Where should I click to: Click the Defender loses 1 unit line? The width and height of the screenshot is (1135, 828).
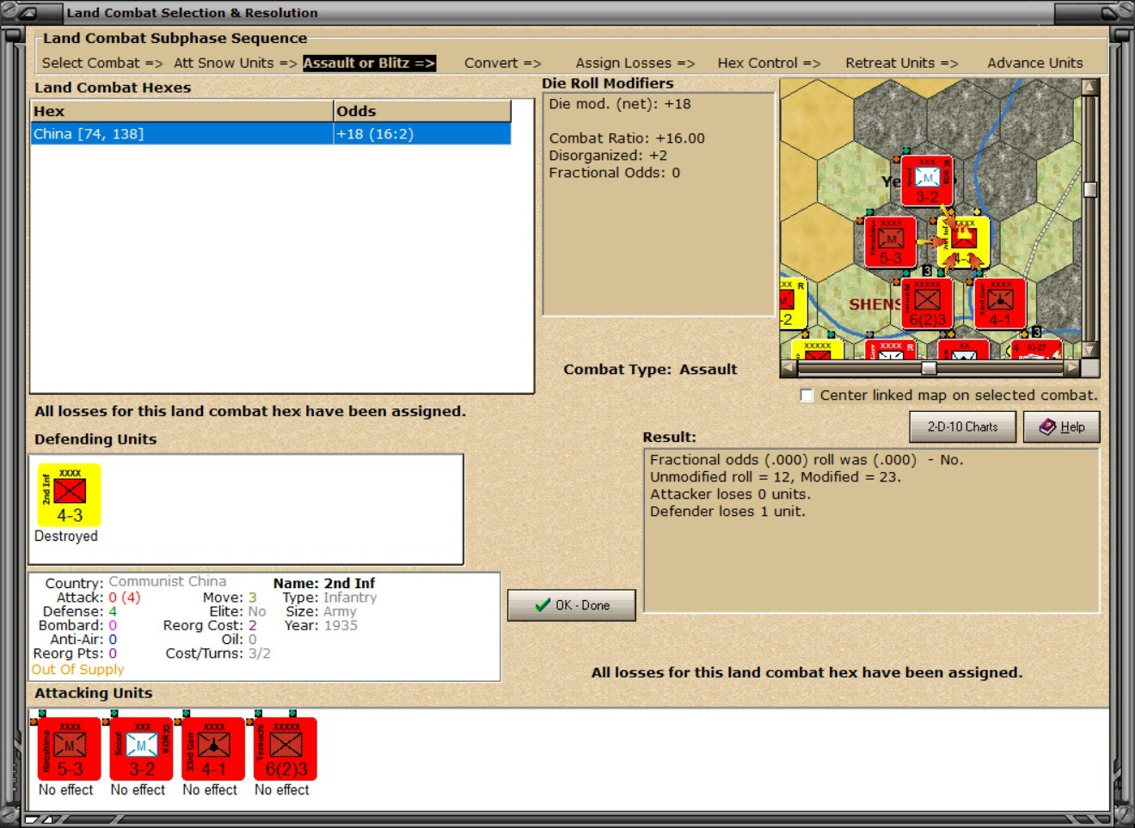(x=727, y=512)
